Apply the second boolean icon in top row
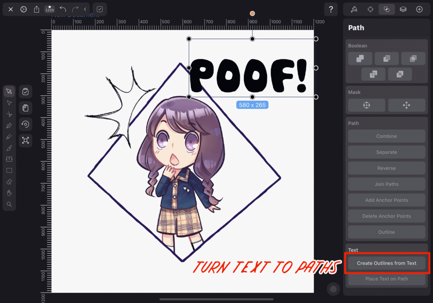 pyautogui.click(x=387, y=59)
